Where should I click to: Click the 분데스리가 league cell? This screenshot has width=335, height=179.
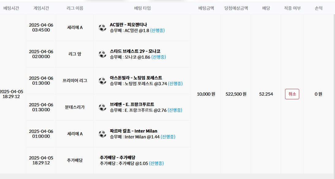pyautogui.click(x=75, y=107)
